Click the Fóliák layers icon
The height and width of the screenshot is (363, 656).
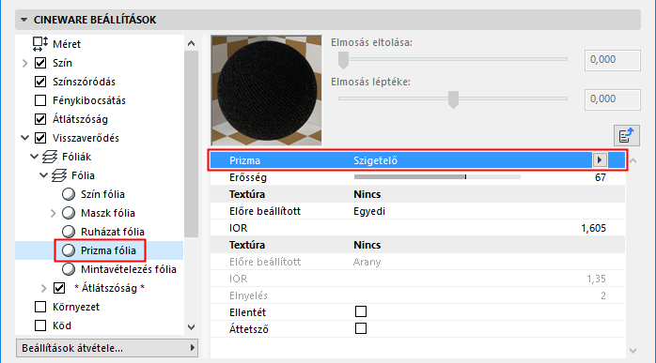(x=50, y=157)
